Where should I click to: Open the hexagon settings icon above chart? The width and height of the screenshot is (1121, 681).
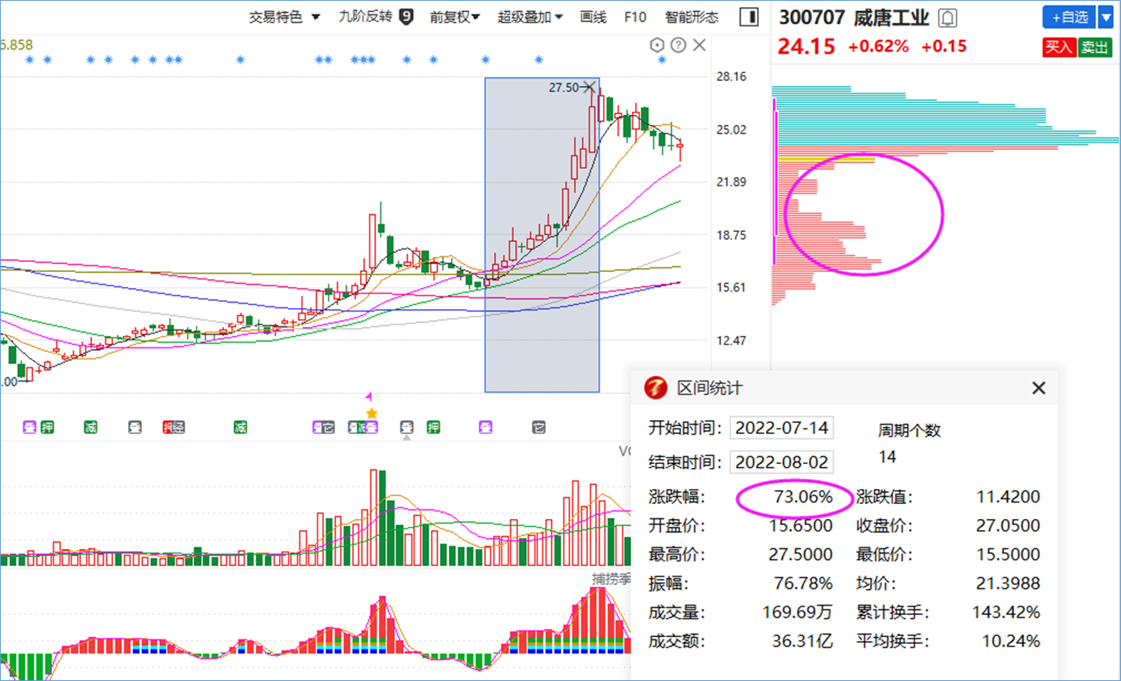(658, 46)
